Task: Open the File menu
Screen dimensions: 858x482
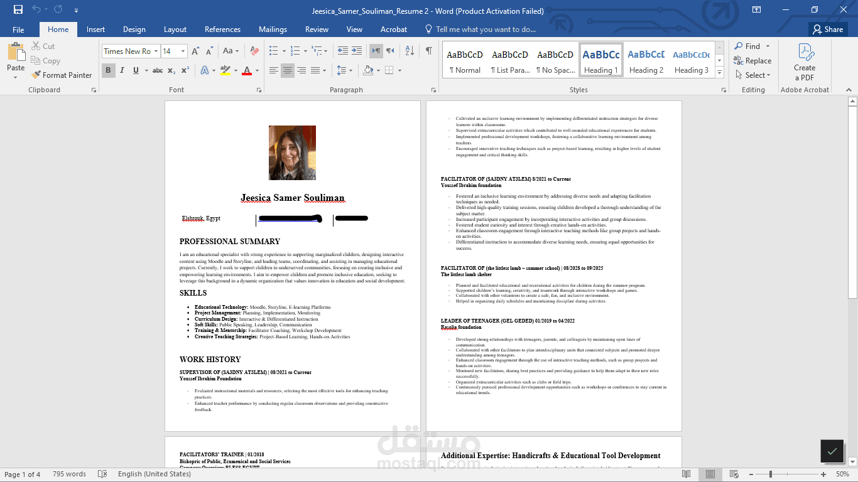Action: (18, 29)
